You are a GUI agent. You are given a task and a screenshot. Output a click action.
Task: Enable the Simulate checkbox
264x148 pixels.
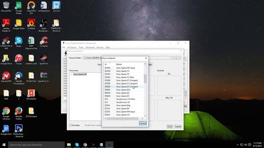71,125
